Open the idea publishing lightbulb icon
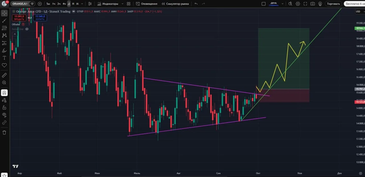This screenshot has width=365, height=177. click(320, 4)
